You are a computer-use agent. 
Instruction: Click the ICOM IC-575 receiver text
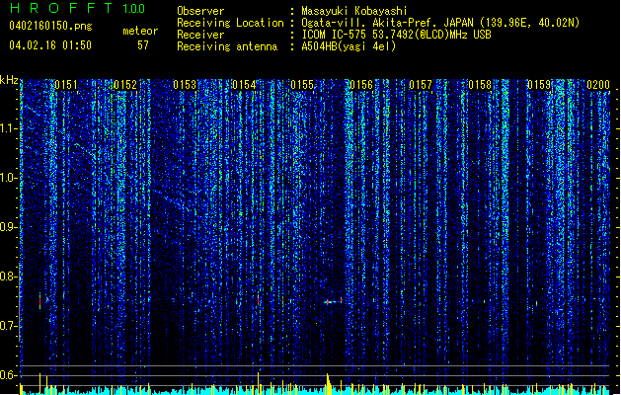[396, 35]
